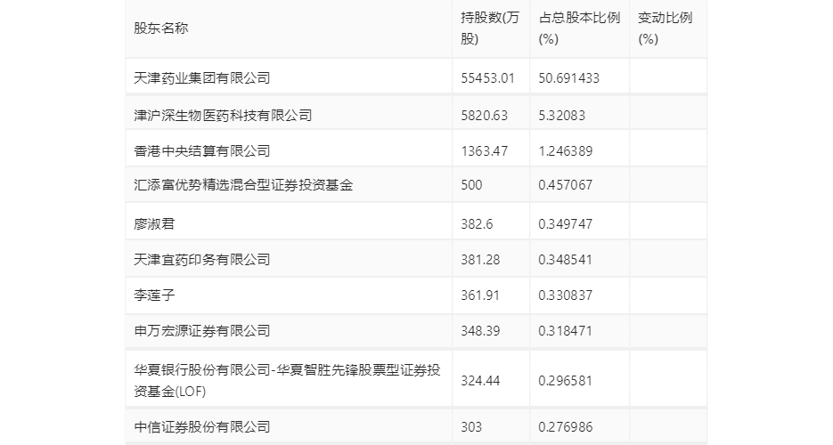This screenshot has width=833, height=445.
Task: Select the value 1363.47
Action: tap(484, 150)
